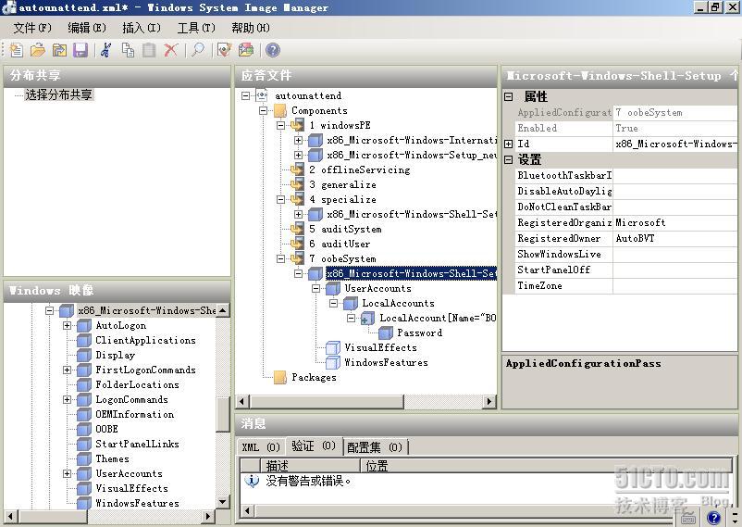This screenshot has width=742, height=527.
Task: Create a new answer file from toolbar
Action: point(17,50)
